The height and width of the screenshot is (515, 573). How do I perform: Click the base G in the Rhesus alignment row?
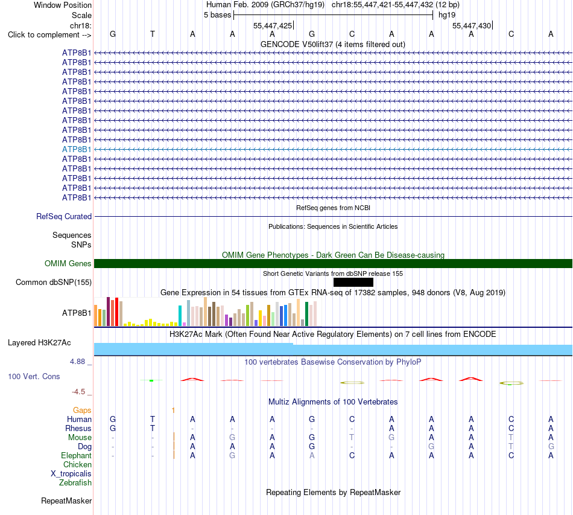pyautogui.click(x=113, y=428)
